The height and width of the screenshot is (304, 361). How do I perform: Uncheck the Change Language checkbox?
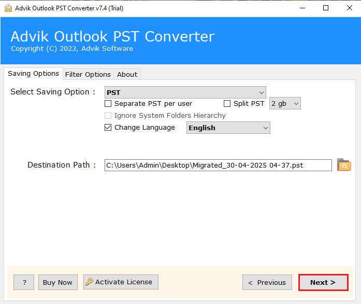[108, 127]
